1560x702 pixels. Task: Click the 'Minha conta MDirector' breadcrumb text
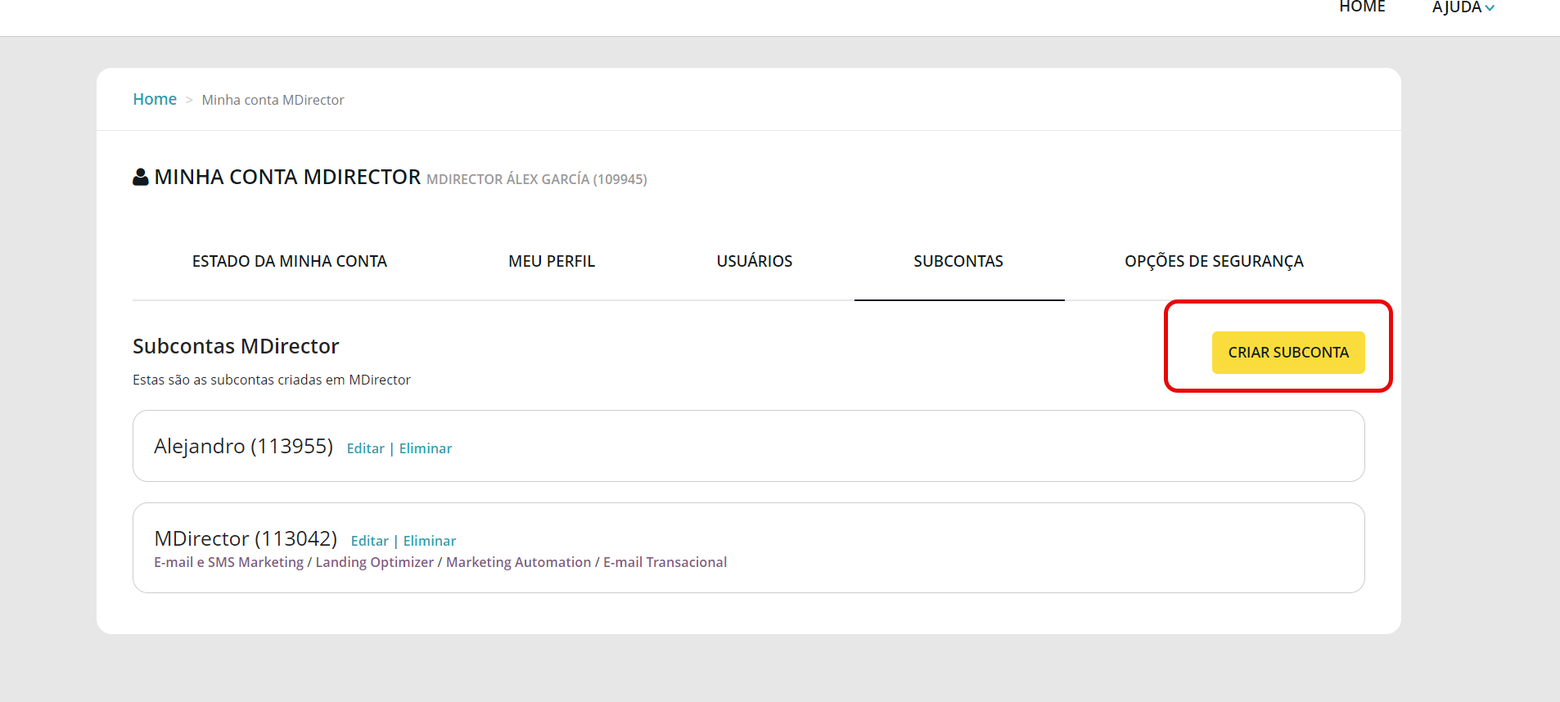point(273,100)
